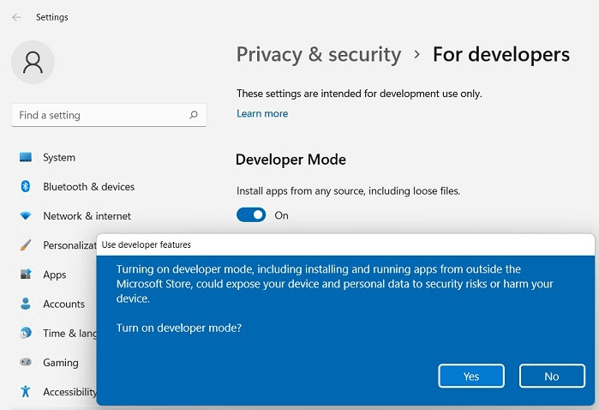This screenshot has width=599, height=410.
Task: Click the Personalization paintbrush icon
Action: [x=26, y=244]
